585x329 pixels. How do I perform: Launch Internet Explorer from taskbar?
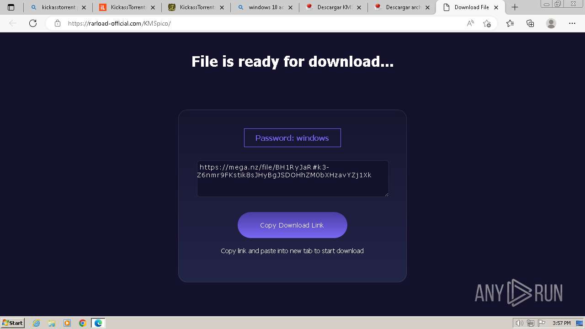pyautogui.click(x=37, y=323)
